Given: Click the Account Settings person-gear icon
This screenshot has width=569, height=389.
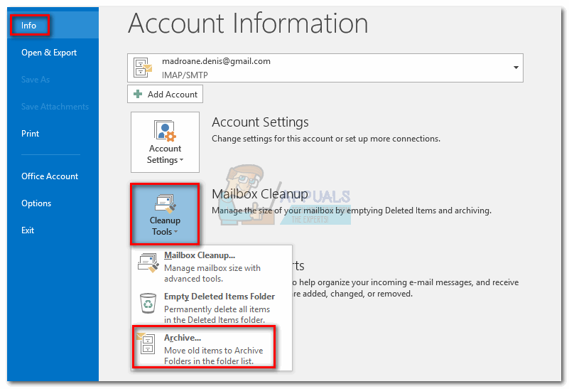Looking at the screenshot, I should coord(165,130).
